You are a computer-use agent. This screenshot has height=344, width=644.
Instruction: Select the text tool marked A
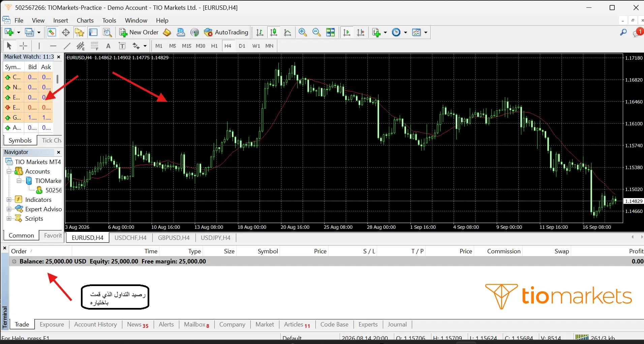pyautogui.click(x=108, y=46)
